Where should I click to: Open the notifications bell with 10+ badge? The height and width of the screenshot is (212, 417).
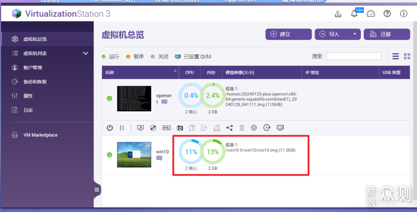point(355,13)
